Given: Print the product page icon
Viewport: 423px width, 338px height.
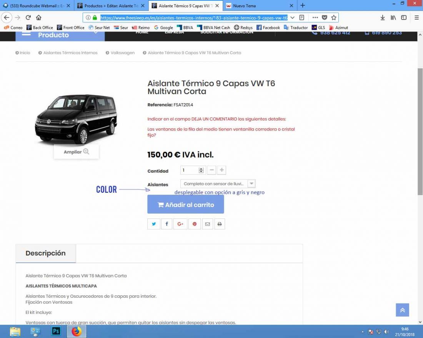Looking at the screenshot, I should point(220,224).
